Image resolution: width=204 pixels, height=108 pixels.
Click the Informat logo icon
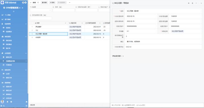tap(2, 3)
